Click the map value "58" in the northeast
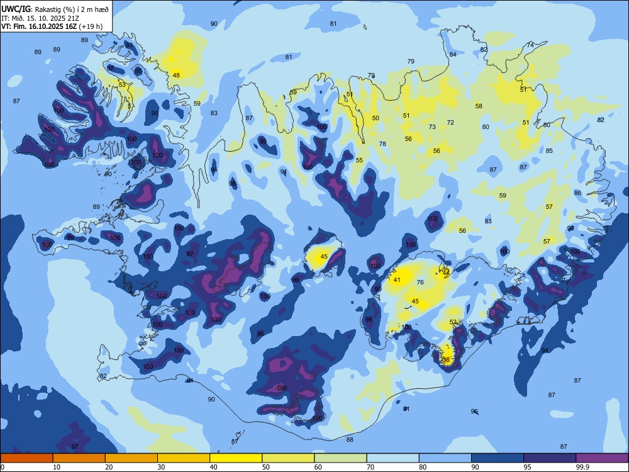The height and width of the screenshot is (472, 629). click(479, 106)
